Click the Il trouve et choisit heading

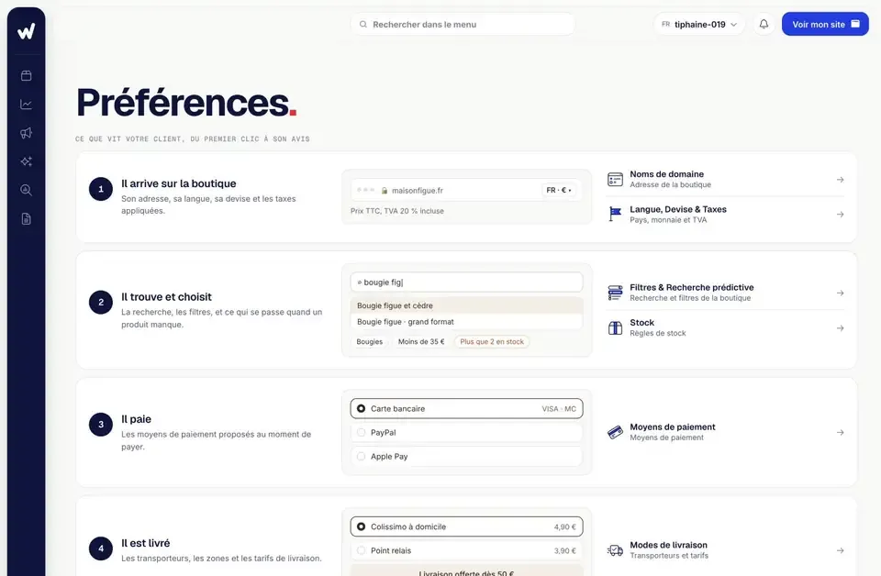(x=166, y=297)
